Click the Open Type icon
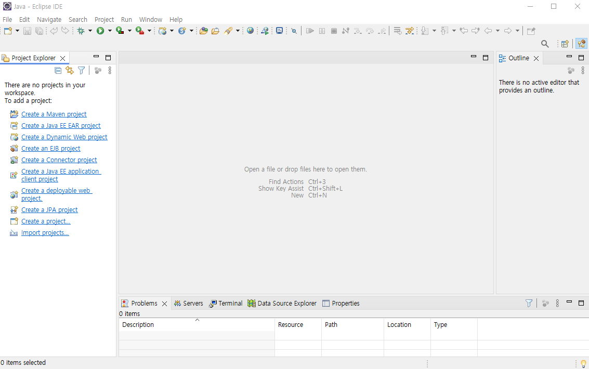This screenshot has width=589, height=369. (x=204, y=31)
